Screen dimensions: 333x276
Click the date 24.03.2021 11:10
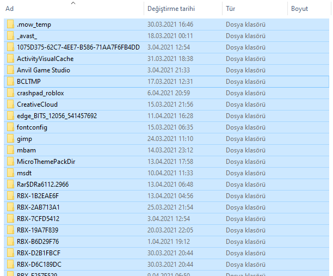click(170, 139)
